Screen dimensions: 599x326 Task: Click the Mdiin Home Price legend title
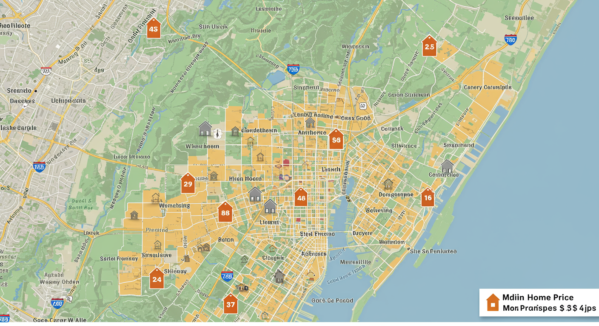(x=538, y=297)
